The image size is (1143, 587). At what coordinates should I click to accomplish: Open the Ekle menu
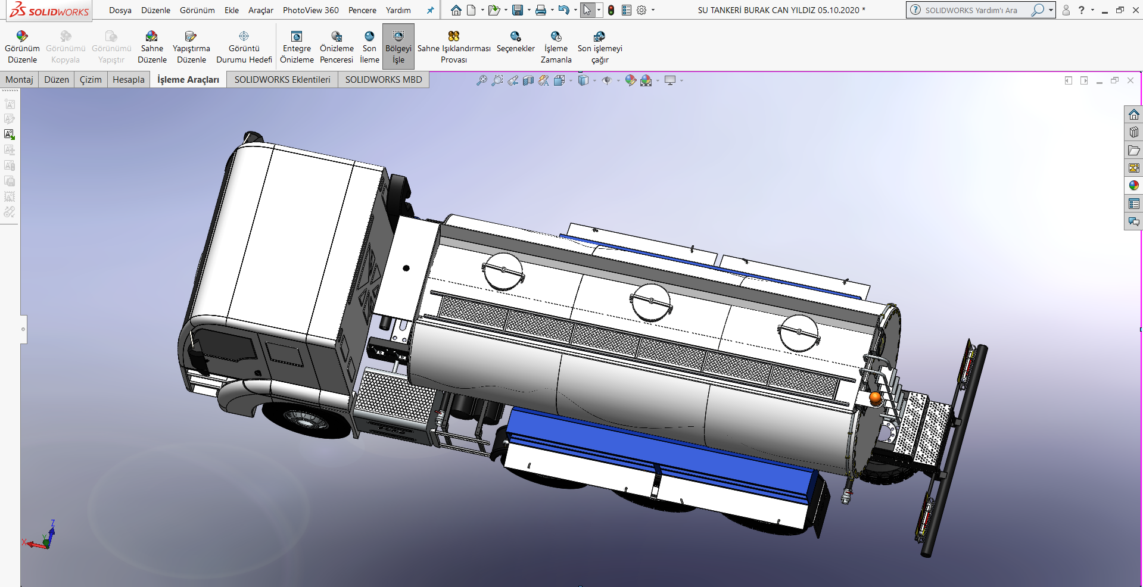232,10
